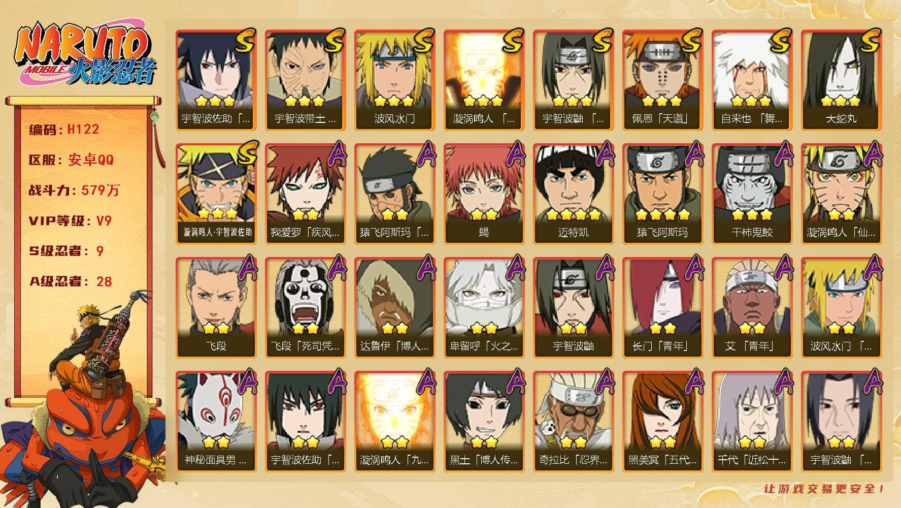Select the 大蛇丸 S-rank ninja card

(x=841, y=80)
